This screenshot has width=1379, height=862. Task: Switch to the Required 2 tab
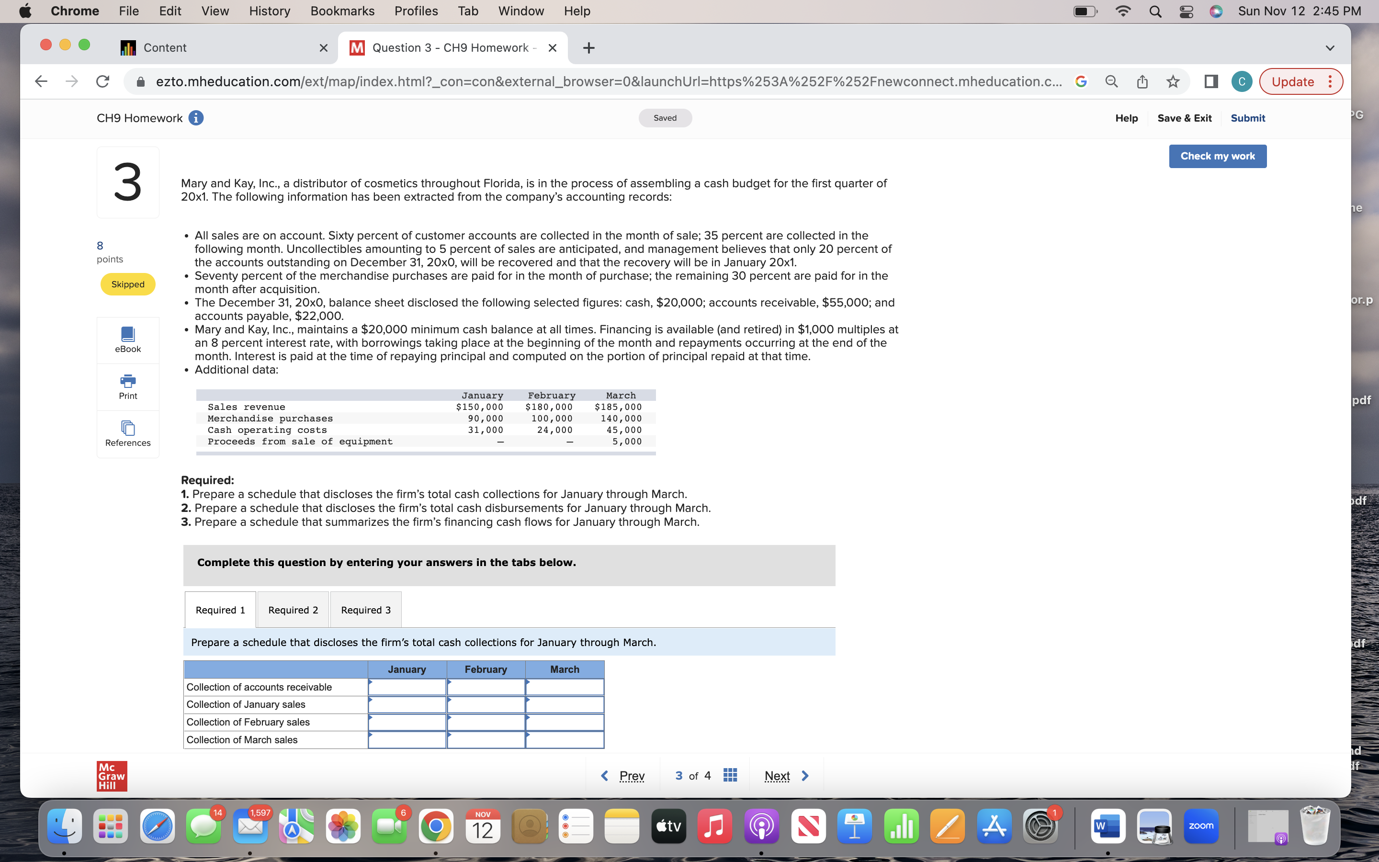tap(293, 610)
